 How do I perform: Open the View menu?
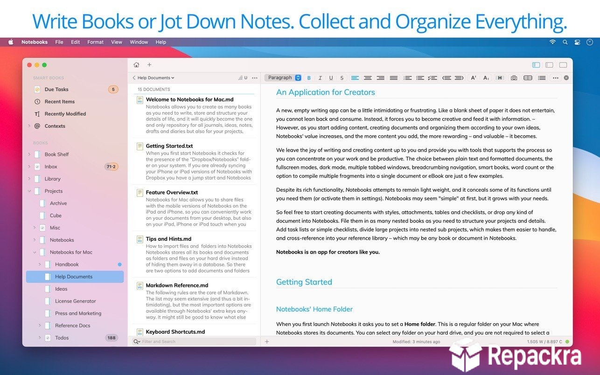pos(117,42)
